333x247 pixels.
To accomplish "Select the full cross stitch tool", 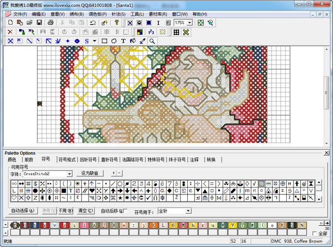I will [x=10, y=41].
